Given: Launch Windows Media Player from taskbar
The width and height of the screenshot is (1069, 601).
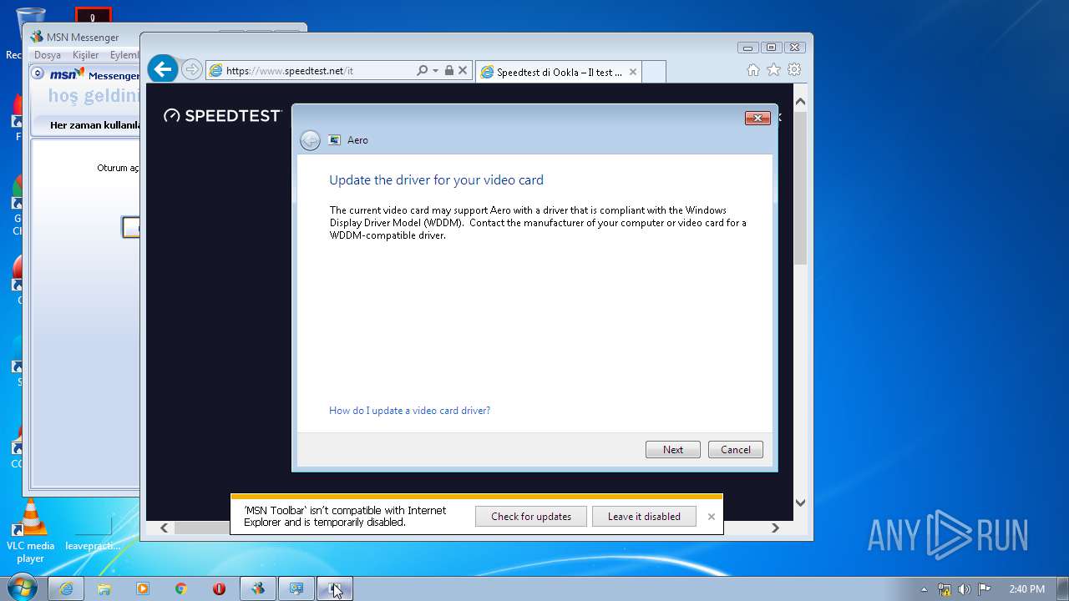Looking at the screenshot, I should pyautogui.click(x=143, y=588).
